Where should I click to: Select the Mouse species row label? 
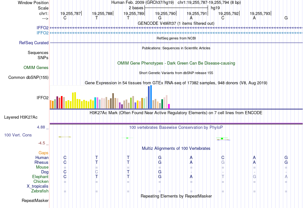point(42,167)
